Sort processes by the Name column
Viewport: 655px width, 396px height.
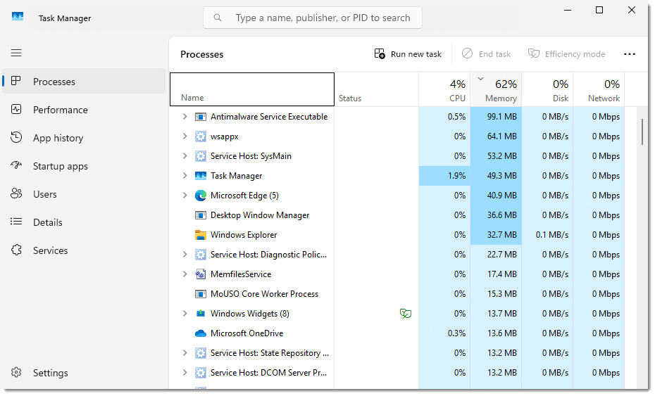[x=252, y=89]
